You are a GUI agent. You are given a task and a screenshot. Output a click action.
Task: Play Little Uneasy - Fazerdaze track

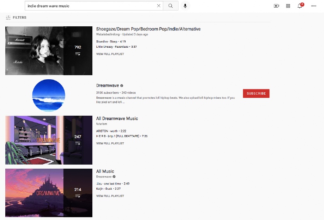pyautogui.click(x=116, y=47)
